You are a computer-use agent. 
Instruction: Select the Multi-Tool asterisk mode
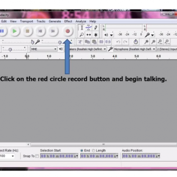click(x=96, y=35)
